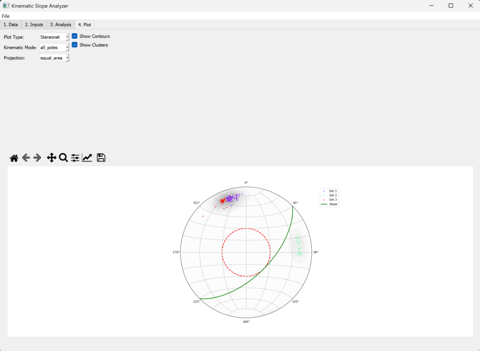Activate the Pan tool
Viewport: 480px width, 351px height.
52,158
